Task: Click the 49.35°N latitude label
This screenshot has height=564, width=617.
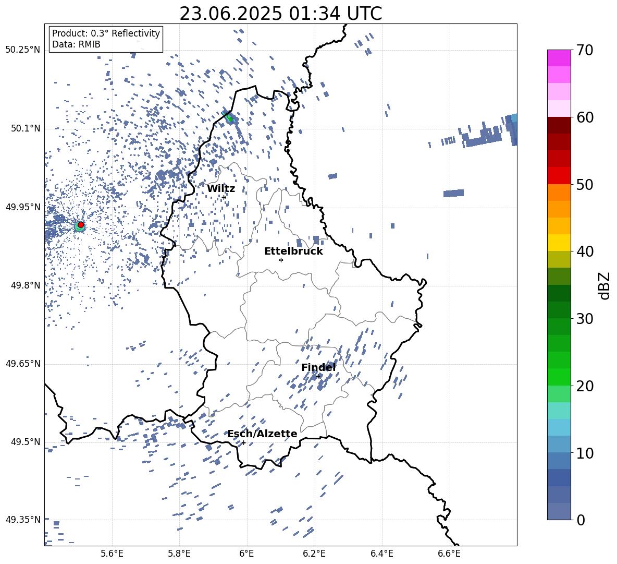Action: coord(23,520)
